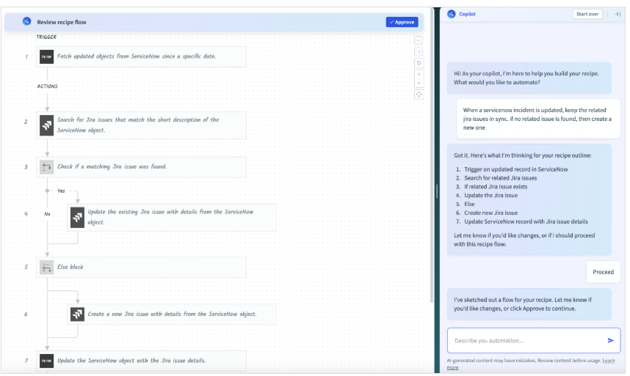The height and width of the screenshot is (376, 630).
Task: Click the Jira icon on the update-issue step
Action: pyautogui.click(x=77, y=217)
